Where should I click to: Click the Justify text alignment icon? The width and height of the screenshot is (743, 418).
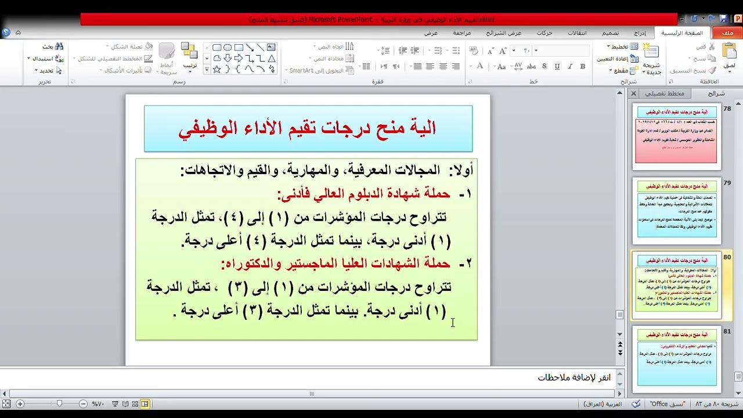tap(417, 67)
